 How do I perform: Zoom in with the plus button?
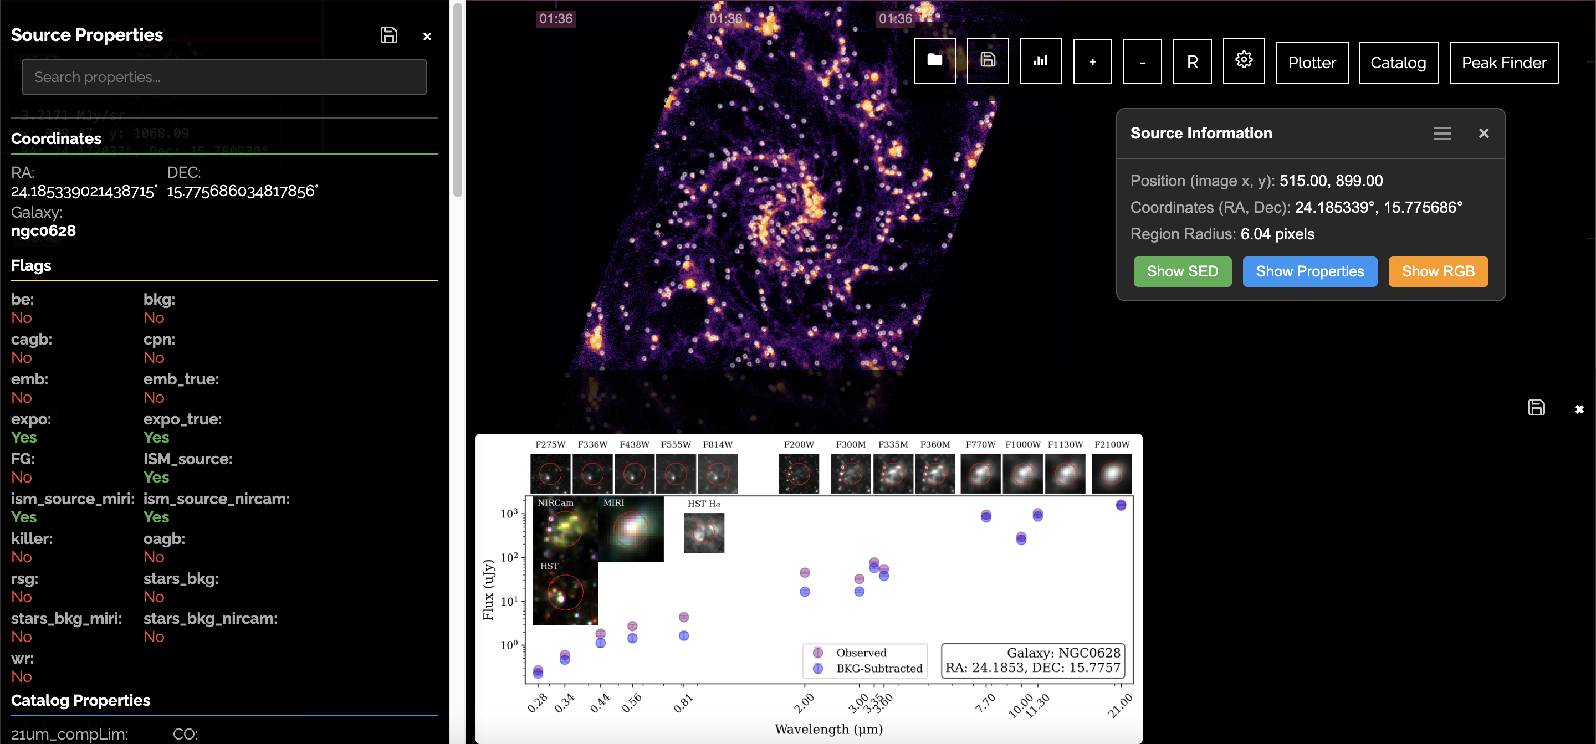pos(1092,61)
